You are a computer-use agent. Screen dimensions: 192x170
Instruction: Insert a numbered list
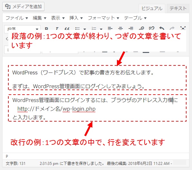[94, 29]
